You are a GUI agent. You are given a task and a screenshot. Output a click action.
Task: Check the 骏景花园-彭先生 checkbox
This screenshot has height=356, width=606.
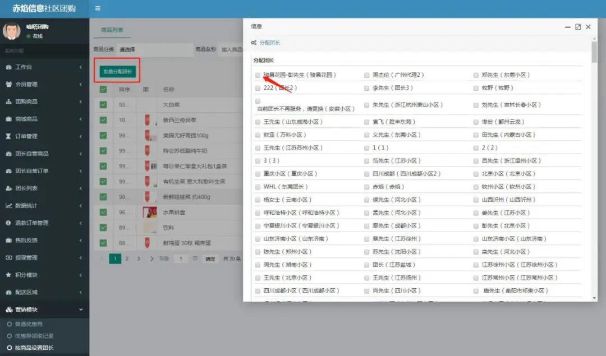click(x=258, y=75)
